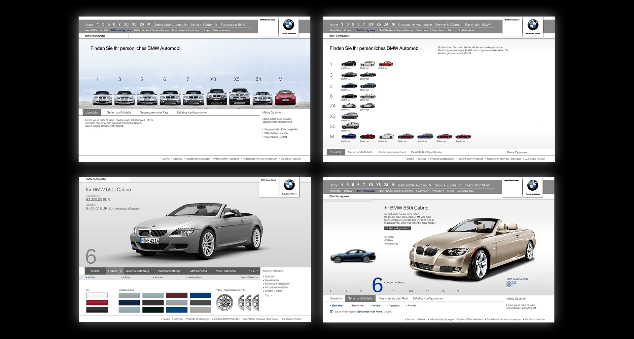Open Gesamtpreis oder Rate tab on lineup page
The width and height of the screenshot is (634, 339).
point(154,113)
